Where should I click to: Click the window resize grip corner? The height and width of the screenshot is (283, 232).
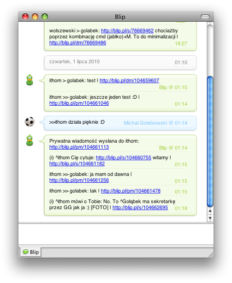[210, 254]
